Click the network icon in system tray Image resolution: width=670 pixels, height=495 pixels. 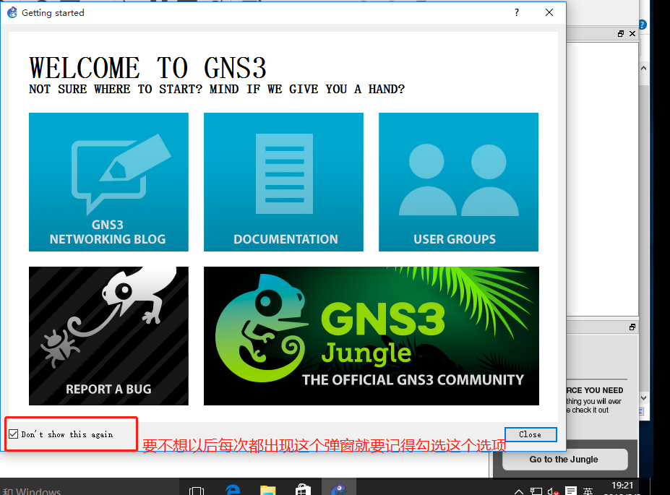tap(536, 491)
